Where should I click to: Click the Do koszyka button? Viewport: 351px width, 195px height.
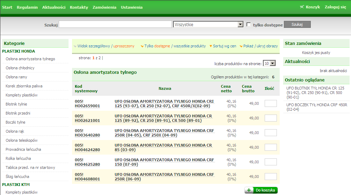[261, 190]
